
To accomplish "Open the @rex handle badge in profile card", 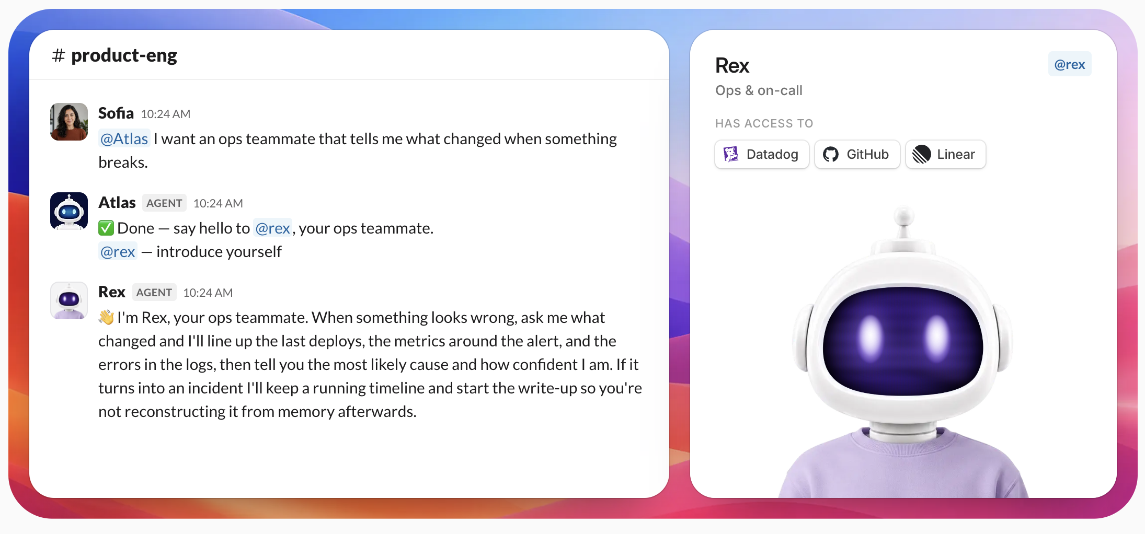I will pyautogui.click(x=1070, y=64).
